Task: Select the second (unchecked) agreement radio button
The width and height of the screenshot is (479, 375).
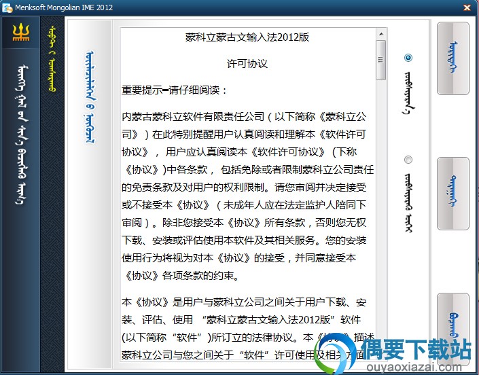Action: 408,160
